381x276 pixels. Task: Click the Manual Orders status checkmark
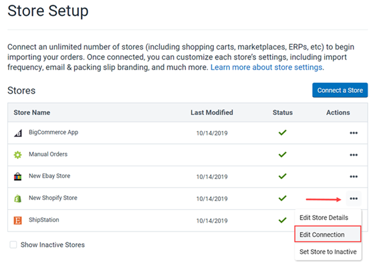pyautogui.click(x=282, y=154)
